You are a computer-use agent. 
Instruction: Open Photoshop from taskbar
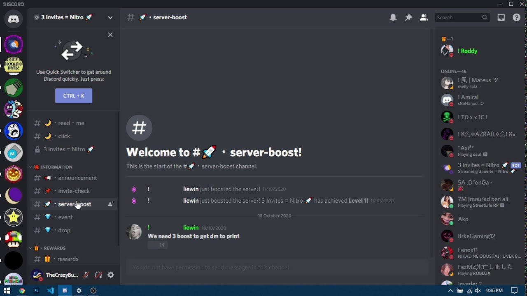click(x=36, y=291)
